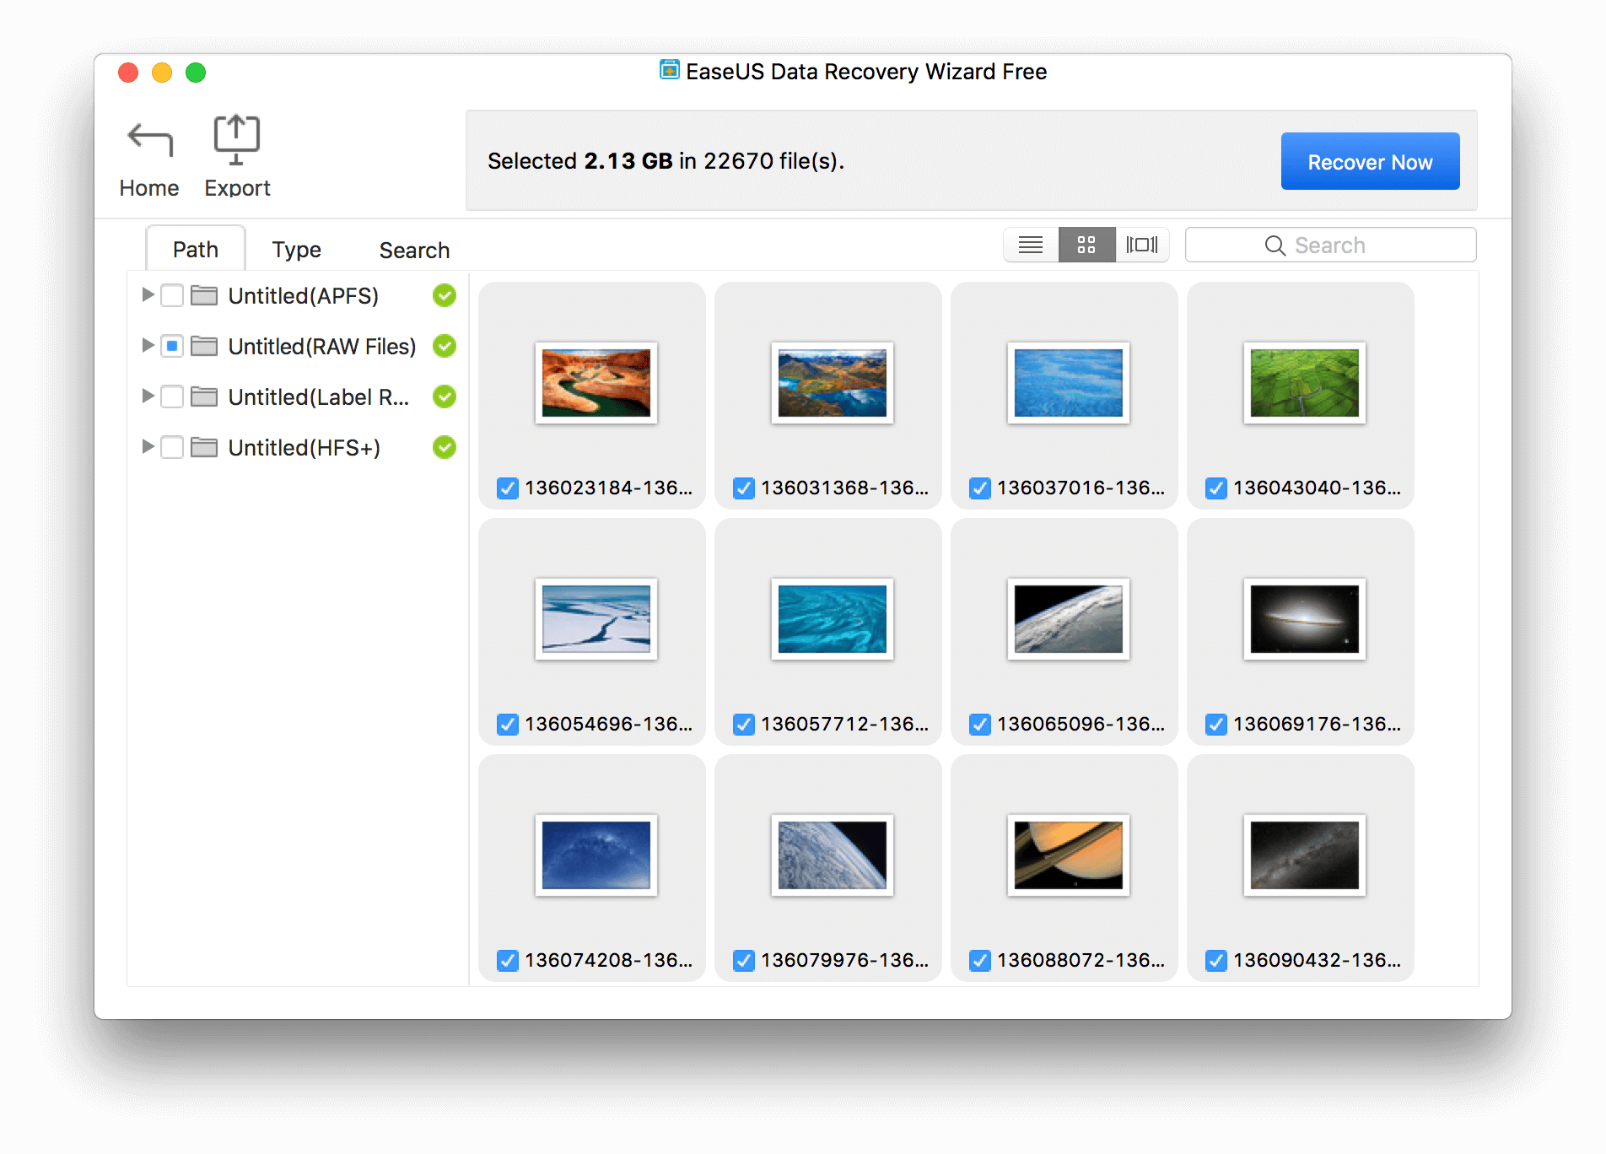The image size is (1606, 1154).
Task: Switch to list view icon
Action: click(x=1031, y=245)
